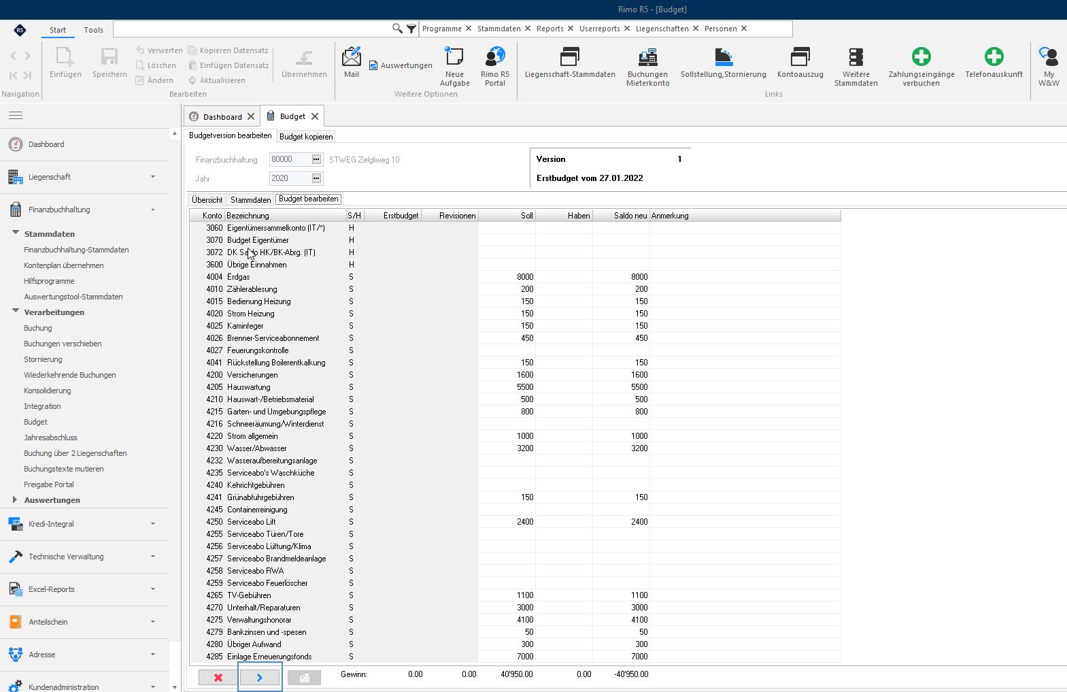The width and height of the screenshot is (1067, 692).
Task: Close the Budget tab
Action: 315,116
